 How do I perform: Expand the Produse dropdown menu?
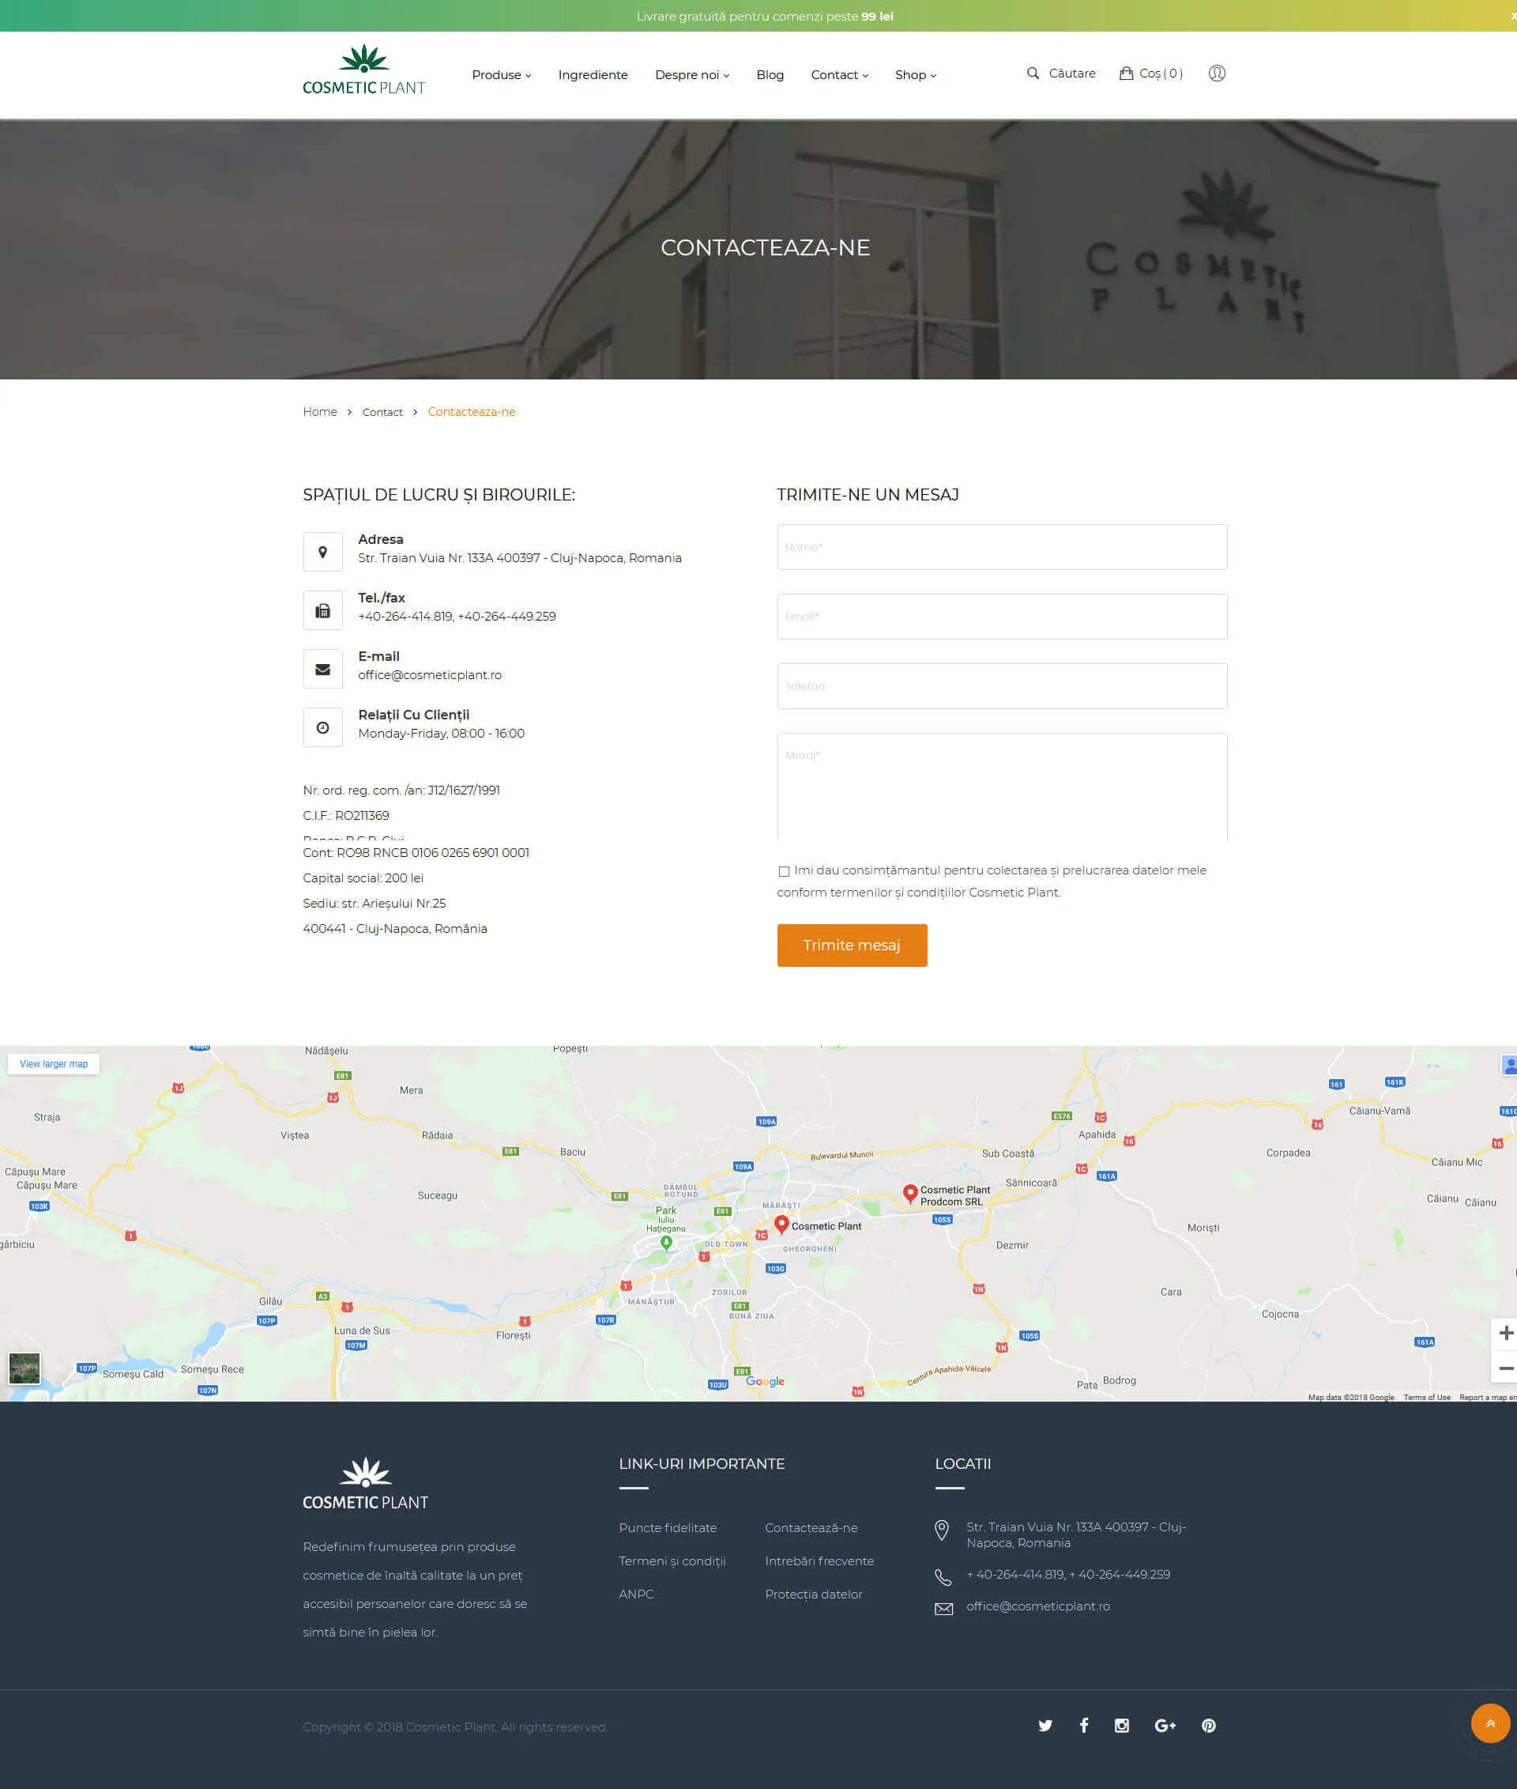click(x=502, y=75)
